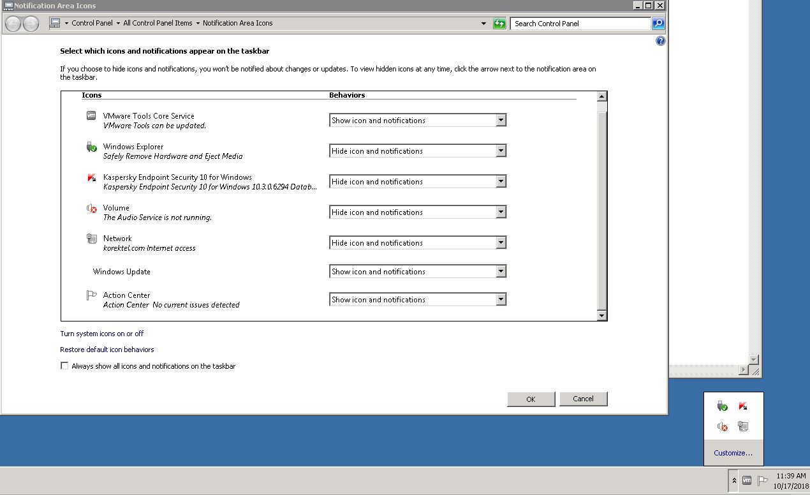810x495 pixels.
Task: Click the VMware Tools Core Service icon
Action: click(91, 116)
